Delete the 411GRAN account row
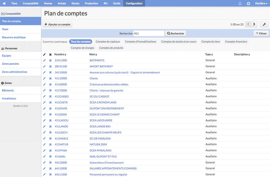This screenshot has width=270, height=177. [50, 114]
